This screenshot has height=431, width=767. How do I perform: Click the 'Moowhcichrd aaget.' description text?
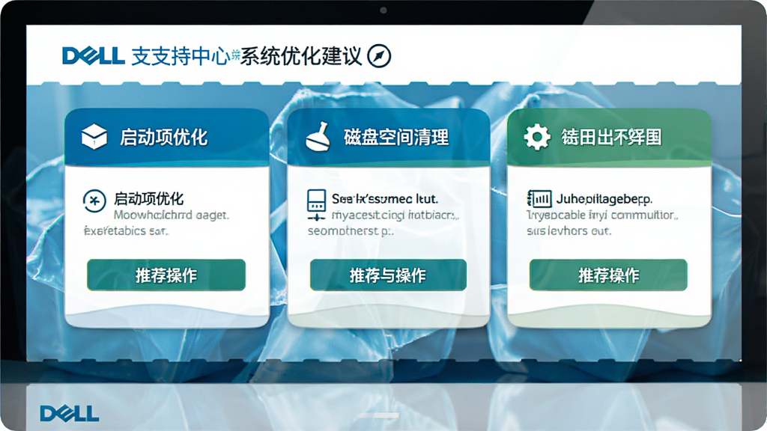tap(172, 215)
